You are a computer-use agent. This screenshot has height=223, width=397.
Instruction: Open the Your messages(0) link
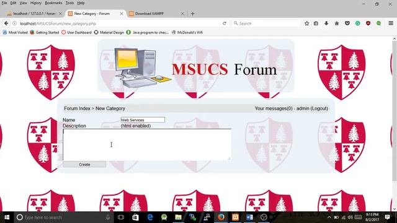(274, 108)
